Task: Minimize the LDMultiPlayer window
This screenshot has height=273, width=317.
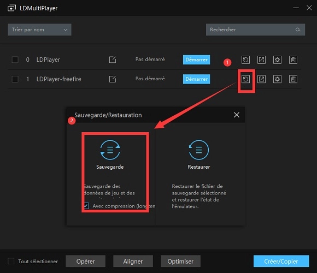Action: (296, 8)
